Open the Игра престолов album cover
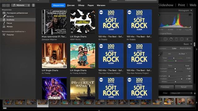The image size is (198, 111). click(x=54, y=22)
